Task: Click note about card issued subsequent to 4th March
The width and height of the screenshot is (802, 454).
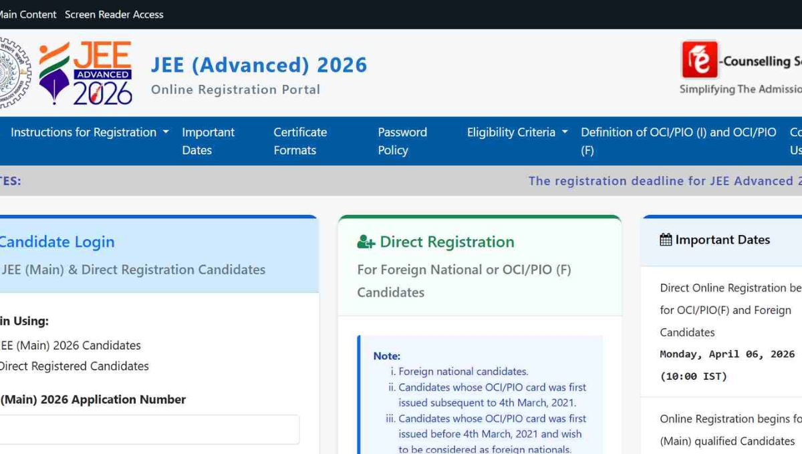Action: click(492, 395)
